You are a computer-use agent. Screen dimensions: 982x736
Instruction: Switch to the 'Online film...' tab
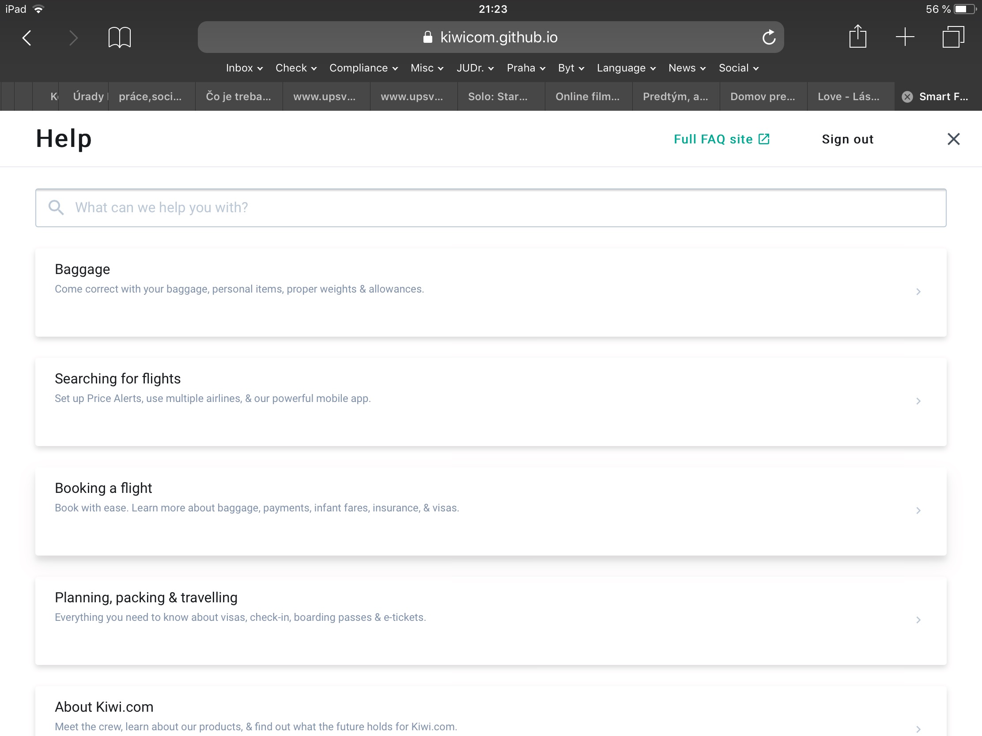point(588,96)
